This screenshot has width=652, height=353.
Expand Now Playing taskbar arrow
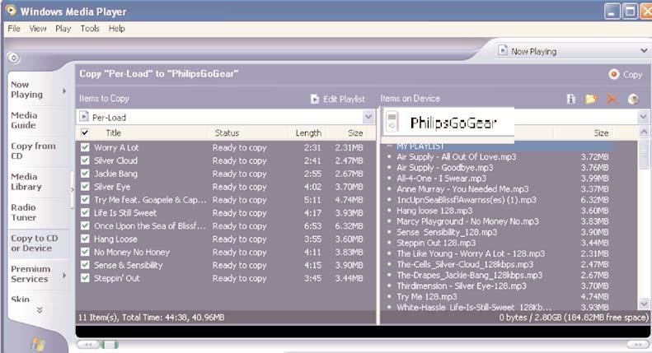[64, 91]
